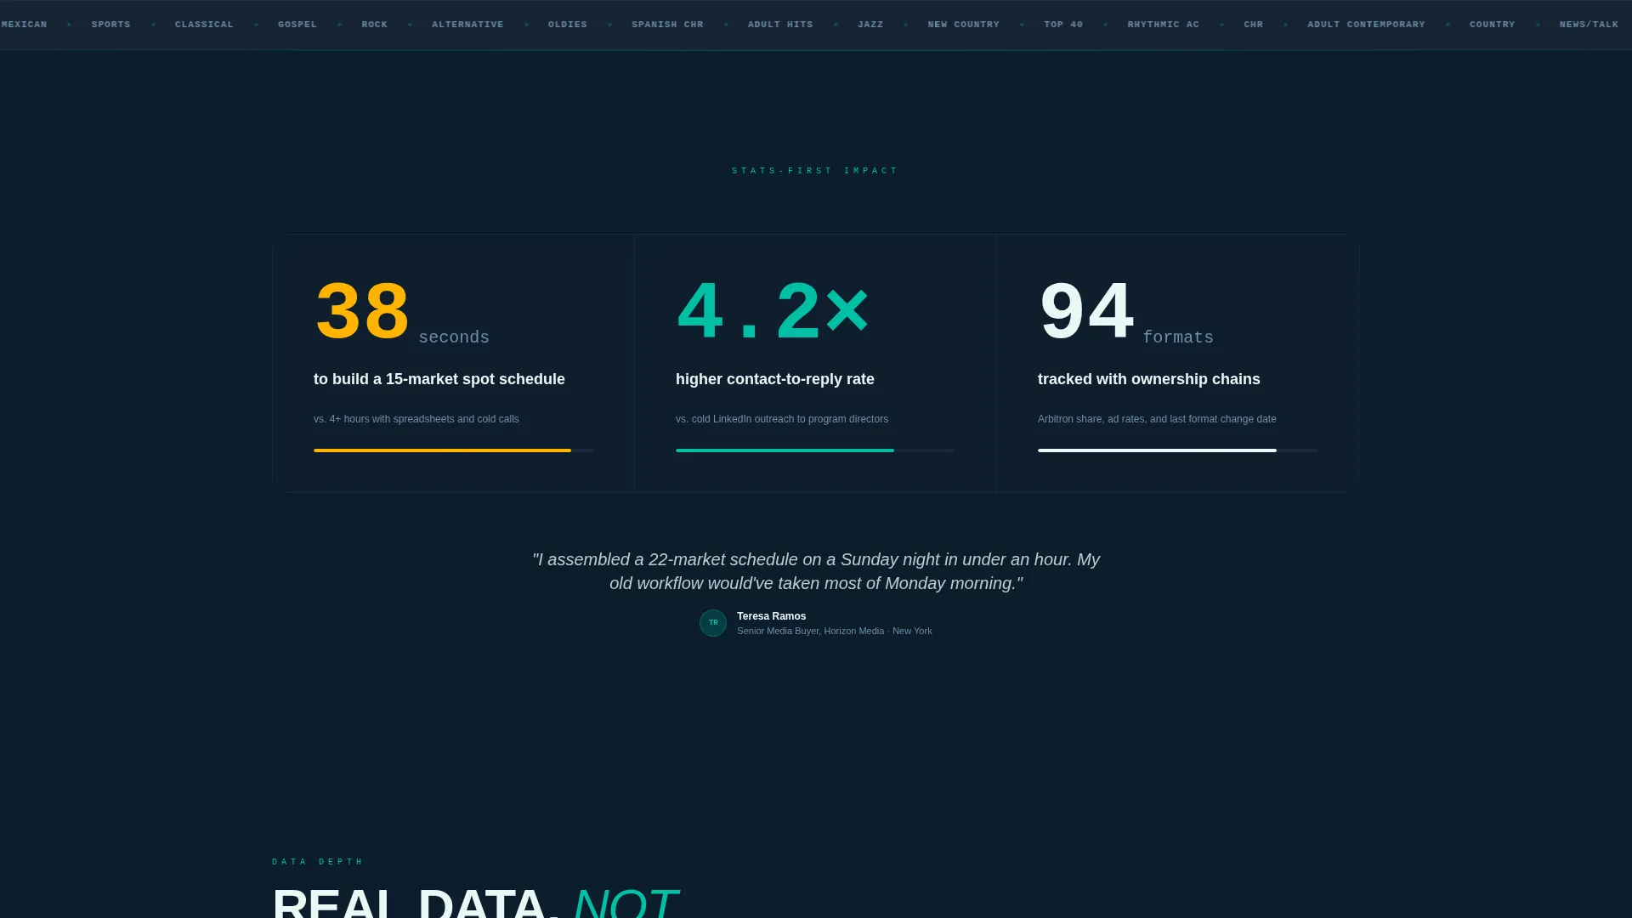Click 'tracked with ownership chains' heading
The width and height of the screenshot is (1632, 918).
(x=1149, y=379)
